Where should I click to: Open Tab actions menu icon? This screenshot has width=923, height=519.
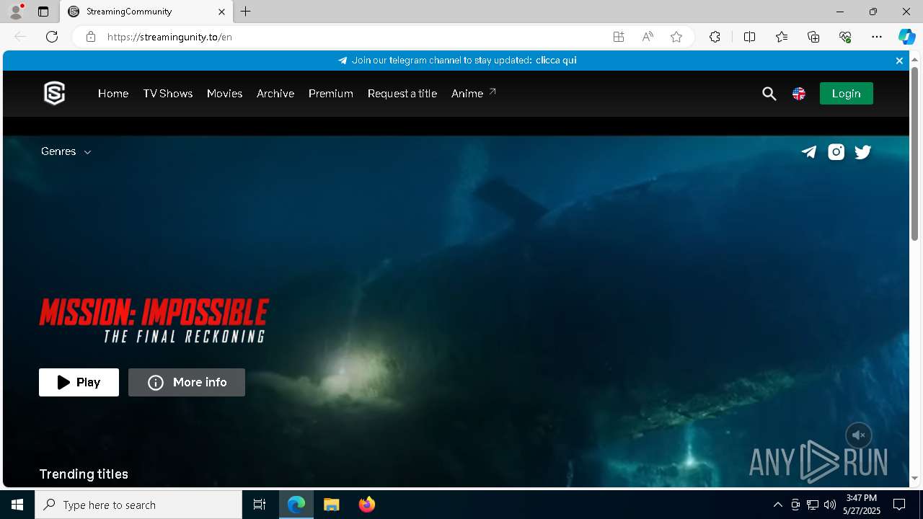click(x=43, y=12)
